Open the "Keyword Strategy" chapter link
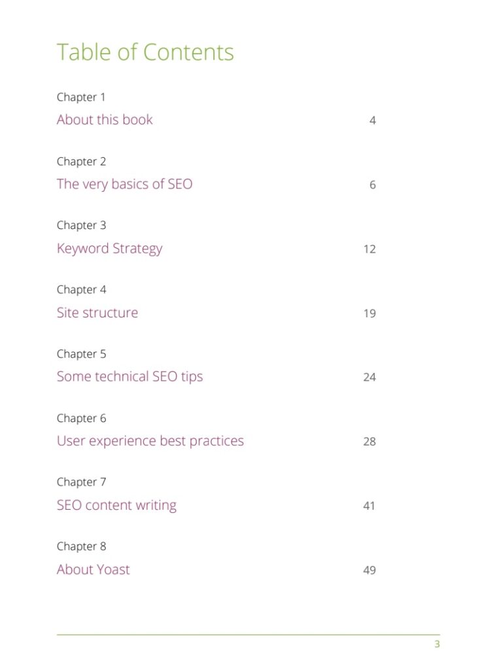 click(109, 249)
